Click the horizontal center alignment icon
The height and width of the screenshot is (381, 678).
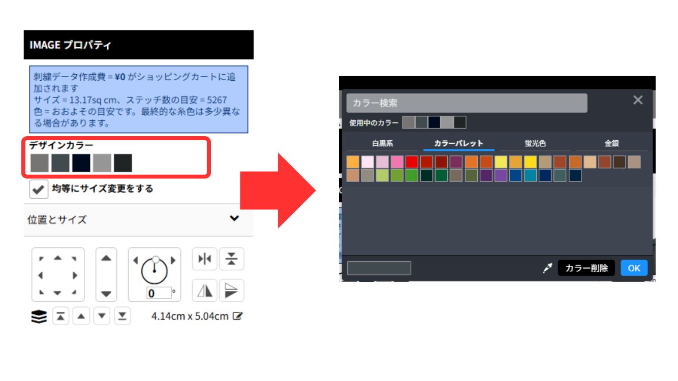[x=204, y=259]
